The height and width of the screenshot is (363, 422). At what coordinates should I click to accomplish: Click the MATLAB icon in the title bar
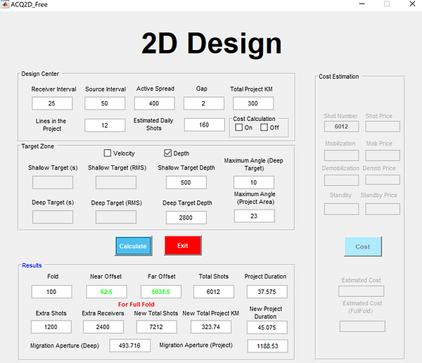[x=5, y=4]
